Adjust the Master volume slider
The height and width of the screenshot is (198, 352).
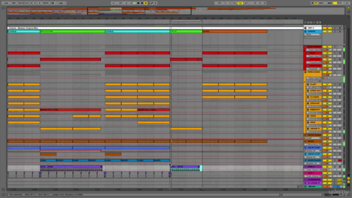coord(327,186)
